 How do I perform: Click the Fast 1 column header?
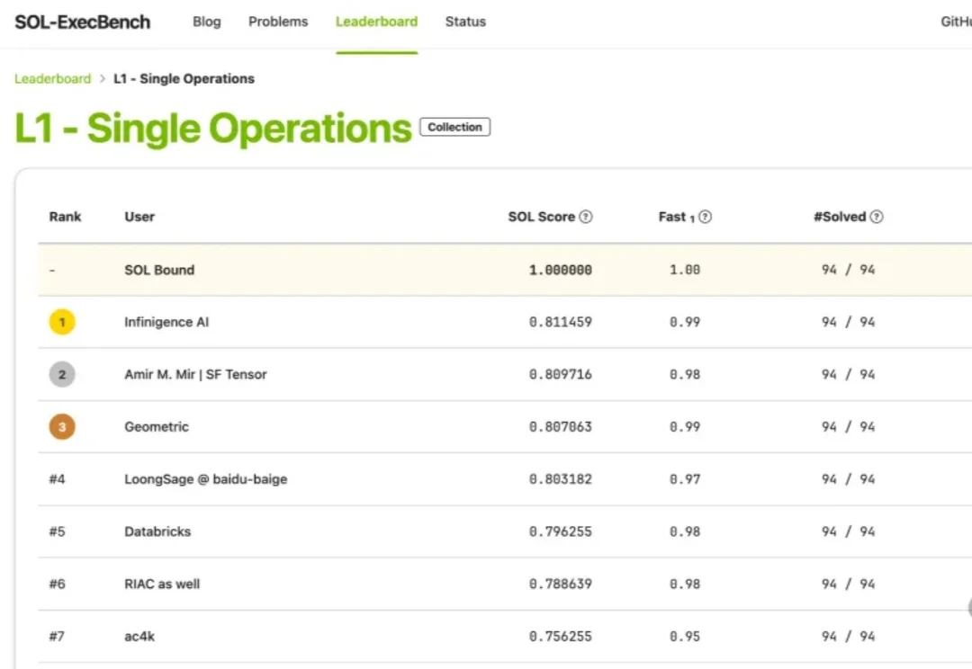[x=676, y=217]
